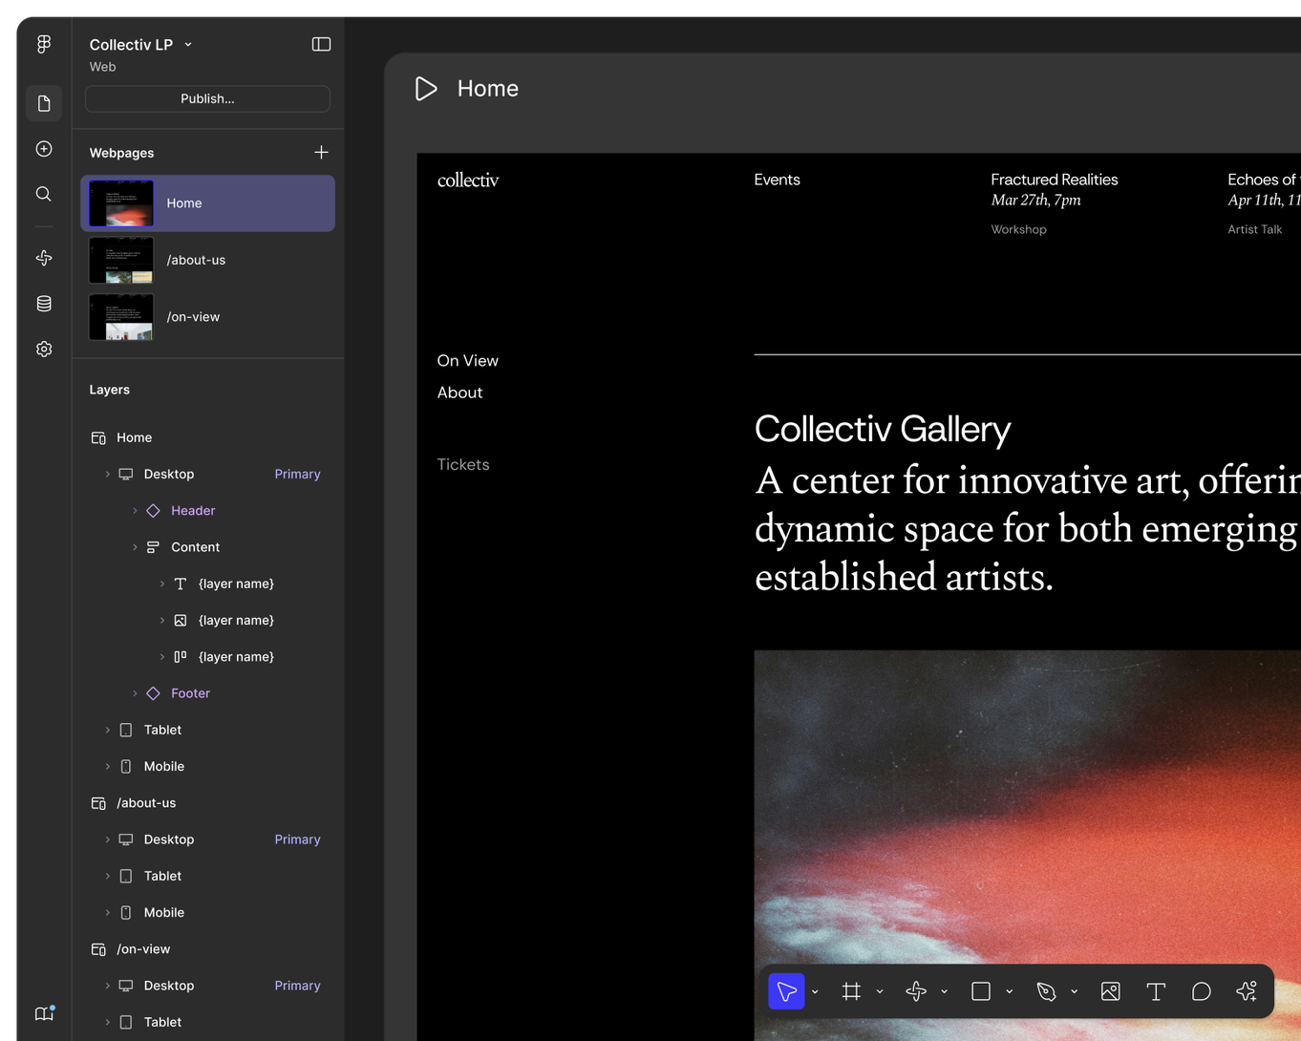Select the Pen tool in the canvas toolbar
This screenshot has width=1301, height=1041.
[1046, 991]
